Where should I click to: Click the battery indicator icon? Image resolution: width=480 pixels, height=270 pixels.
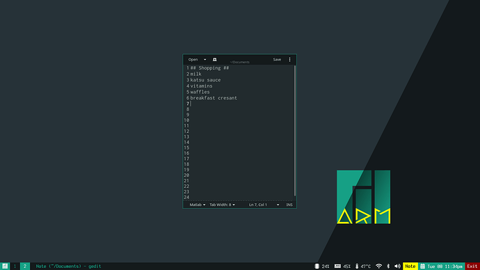317,267
